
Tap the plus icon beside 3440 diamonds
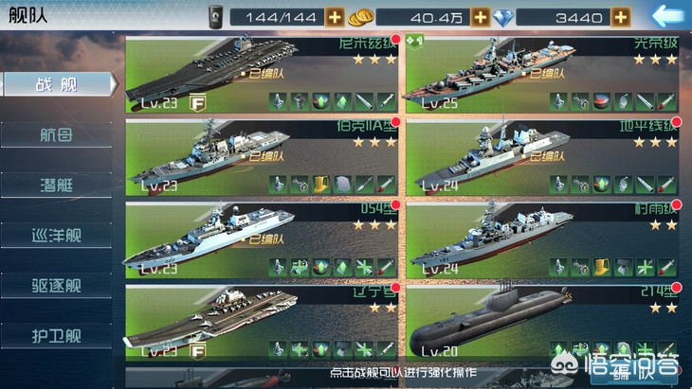[x=621, y=18]
